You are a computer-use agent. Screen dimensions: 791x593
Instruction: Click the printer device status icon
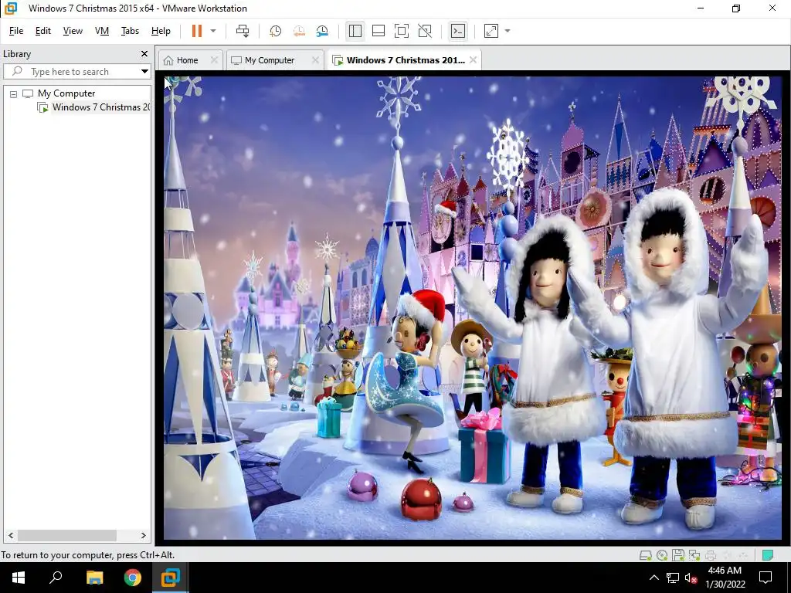(711, 555)
